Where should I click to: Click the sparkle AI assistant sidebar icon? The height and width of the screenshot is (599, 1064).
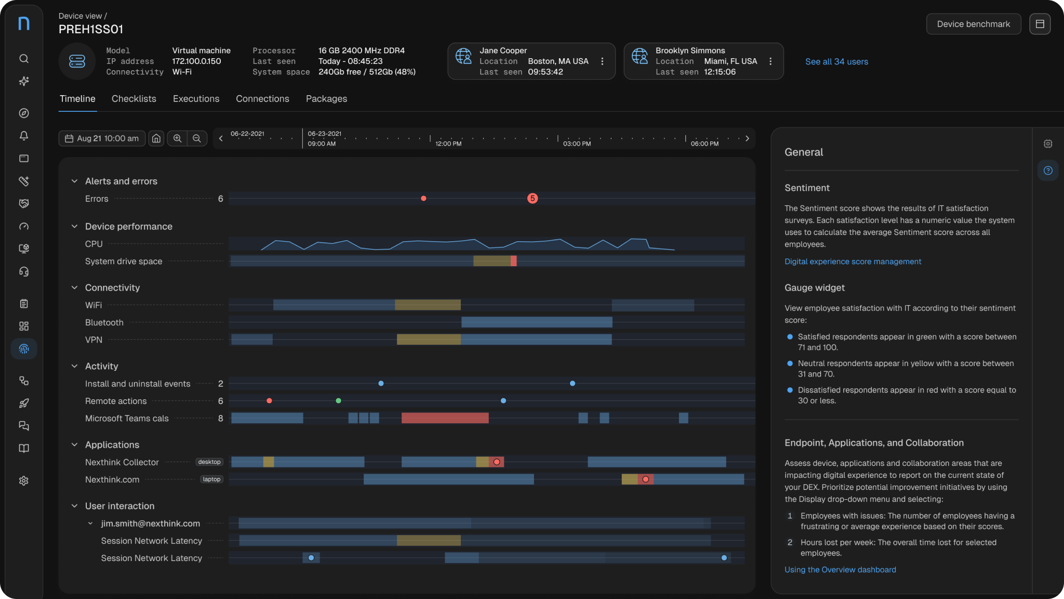24,81
